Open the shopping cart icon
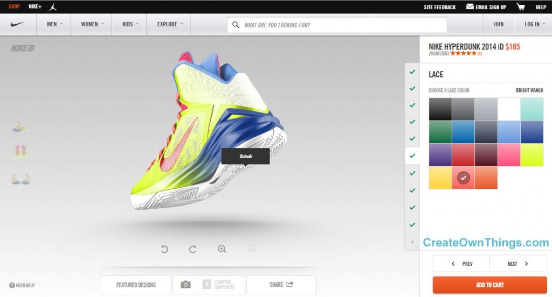The width and height of the screenshot is (552, 297). 521,6
